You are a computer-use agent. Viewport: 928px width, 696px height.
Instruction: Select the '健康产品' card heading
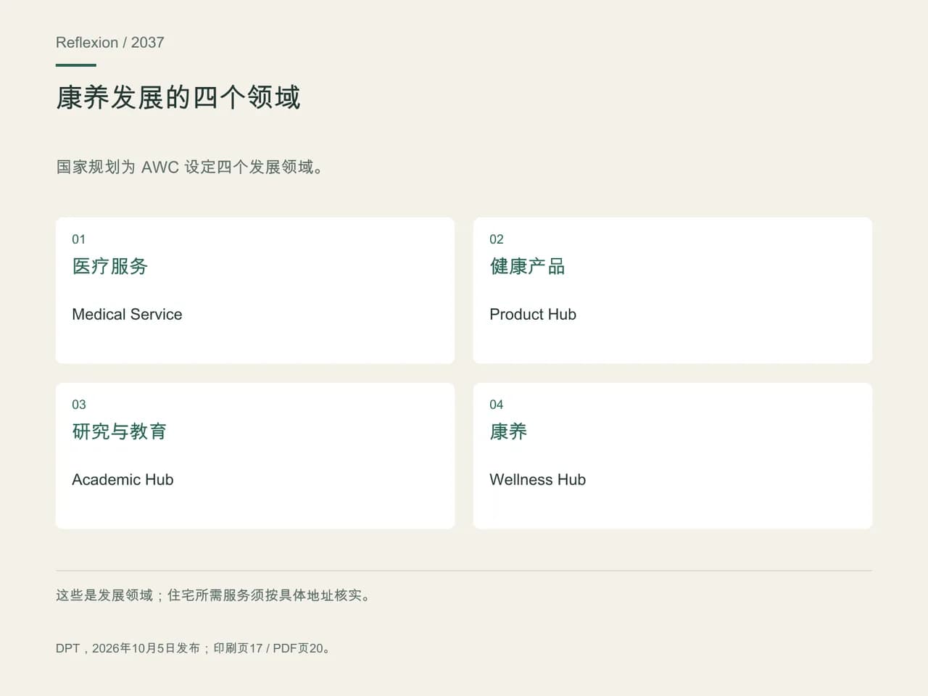pos(527,266)
